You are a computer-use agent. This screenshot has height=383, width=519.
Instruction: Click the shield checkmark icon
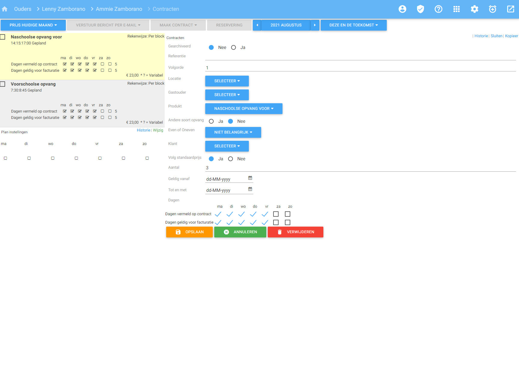[x=420, y=9]
